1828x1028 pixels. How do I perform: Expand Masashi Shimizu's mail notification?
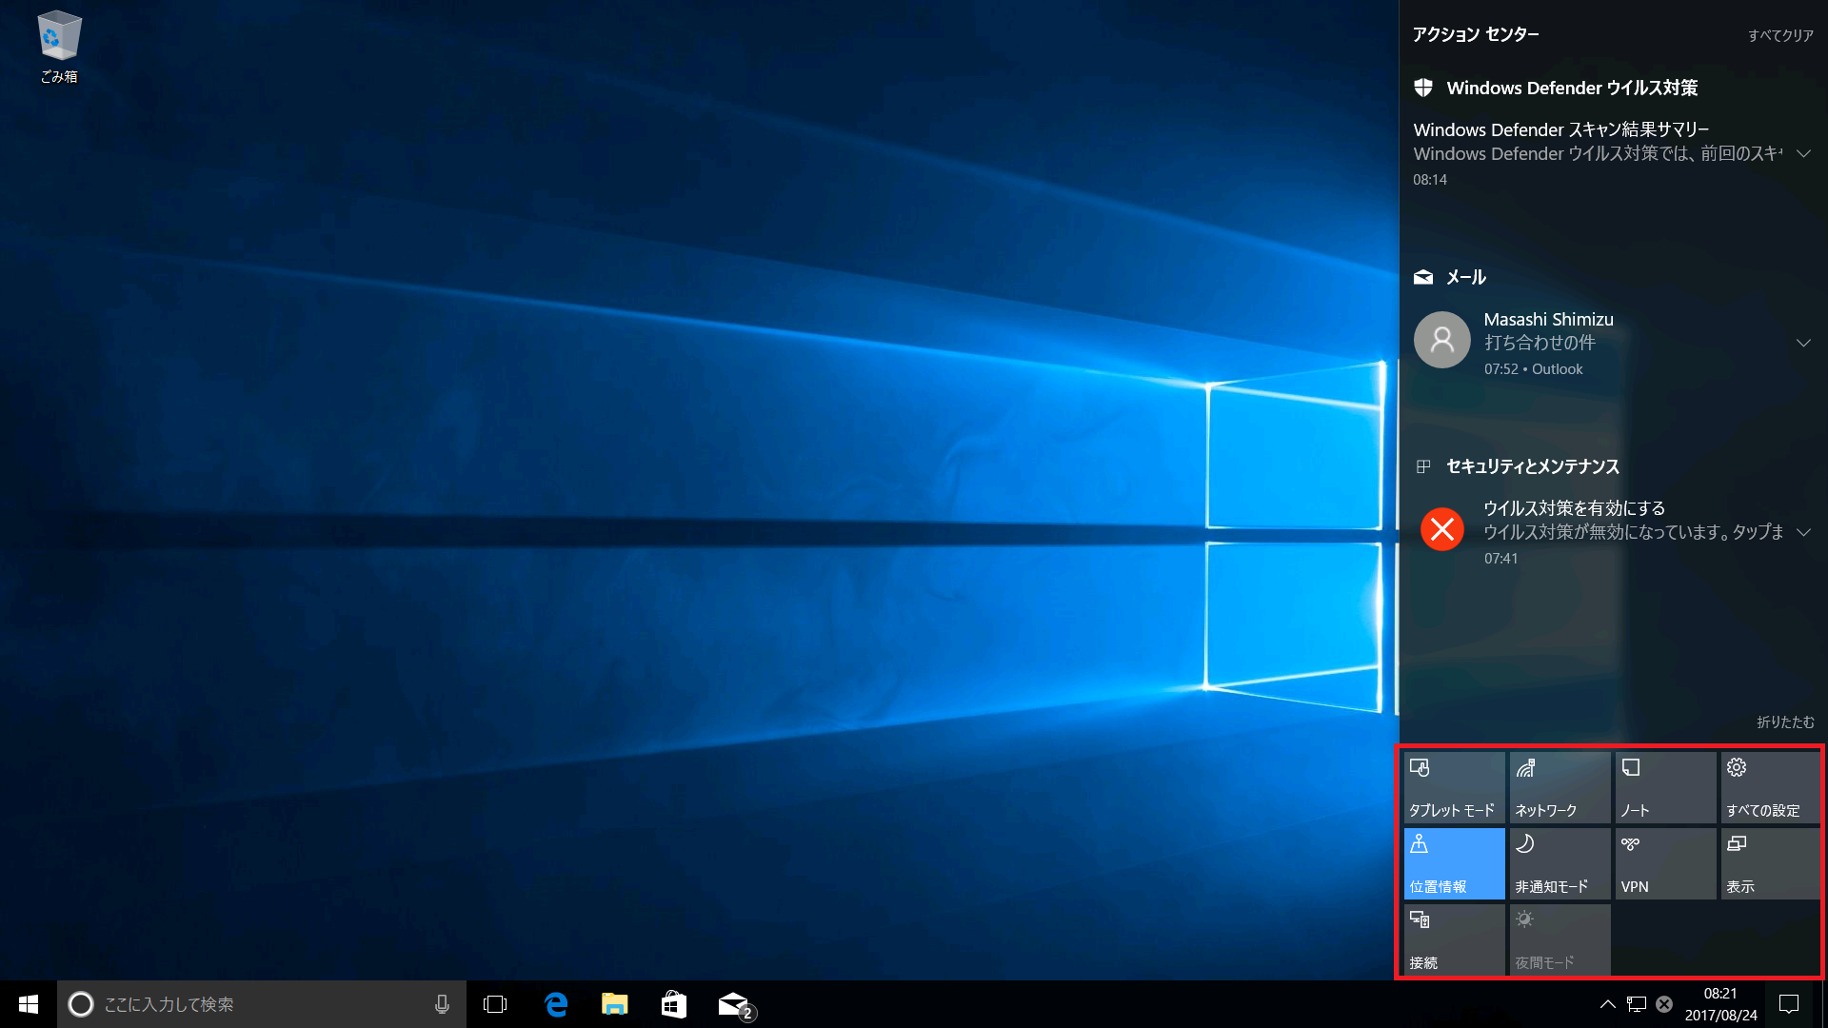tap(1802, 343)
